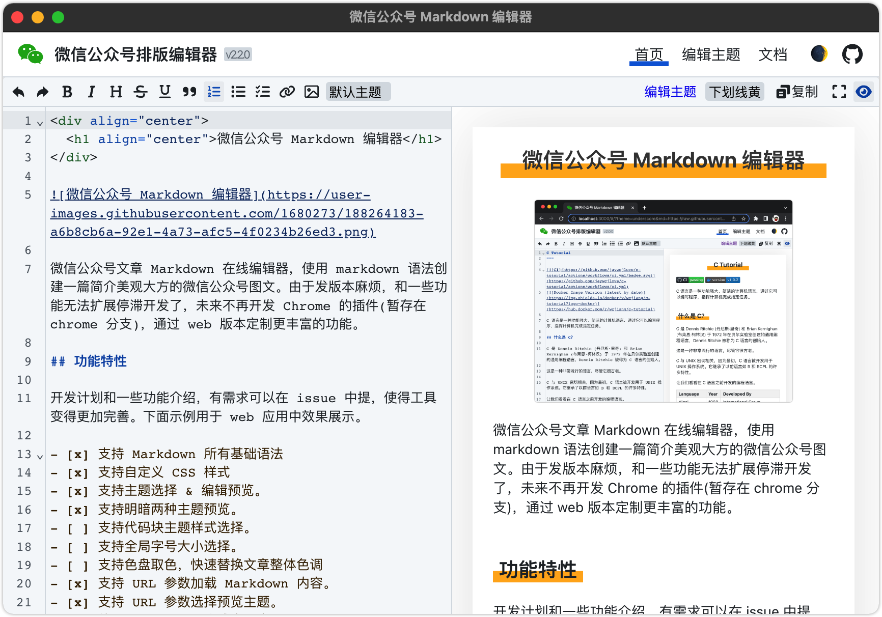882x617 pixels.
Task: Insert a hyperlink using the chain icon
Action: pos(287,92)
